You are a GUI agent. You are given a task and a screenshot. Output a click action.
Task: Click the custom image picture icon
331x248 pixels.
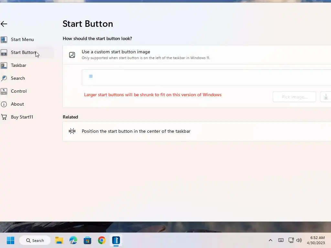click(x=72, y=55)
